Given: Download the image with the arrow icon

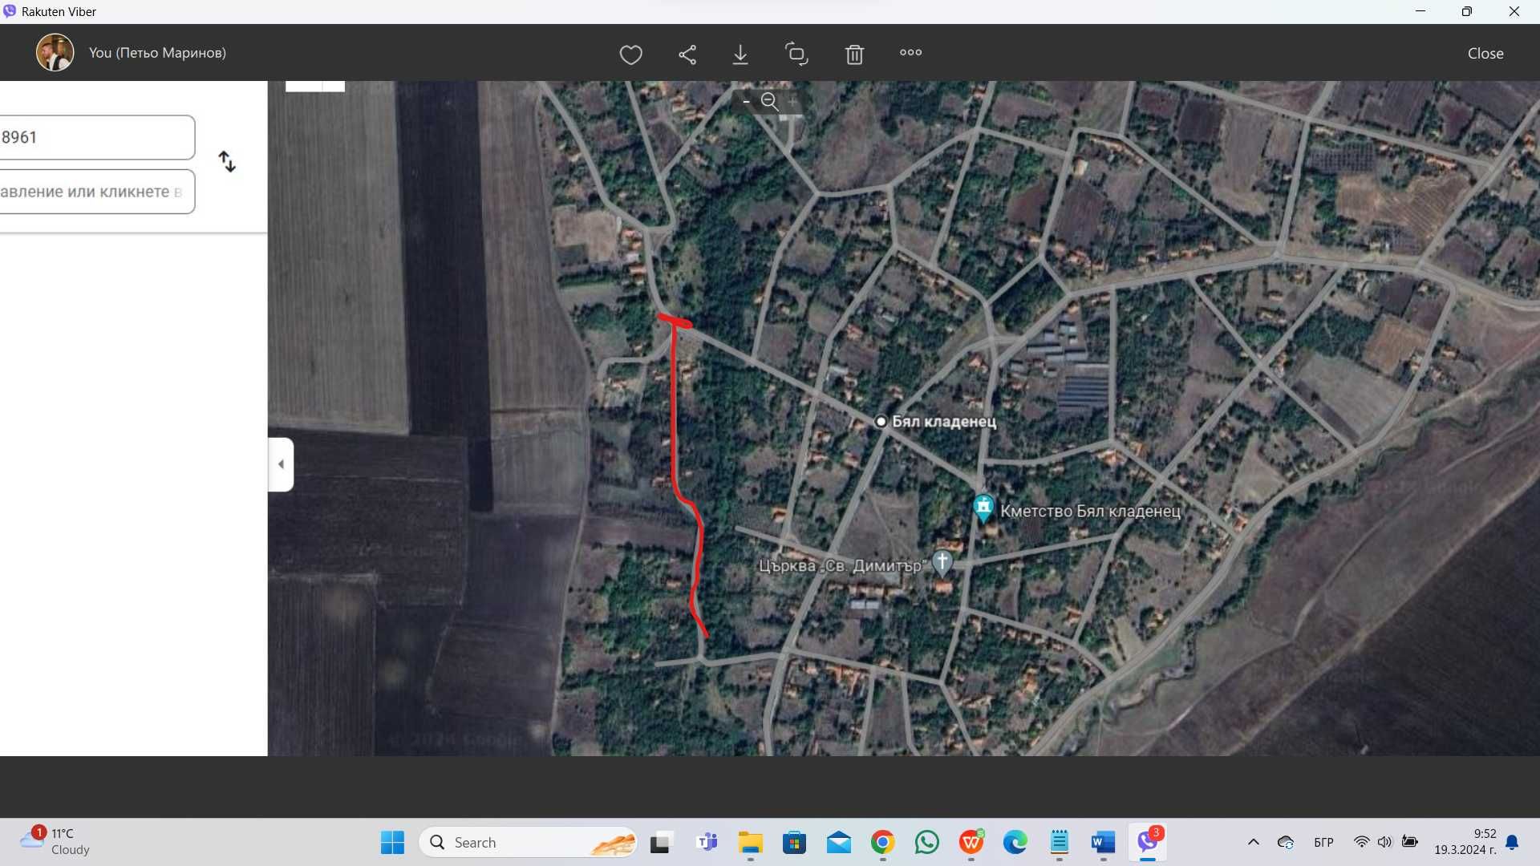Looking at the screenshot, I should coord(740,54).
